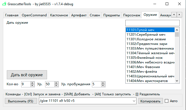Click Выполнить (F5) to run command
The width and height of the screenshot is (186, 110).
click(20, 101)
